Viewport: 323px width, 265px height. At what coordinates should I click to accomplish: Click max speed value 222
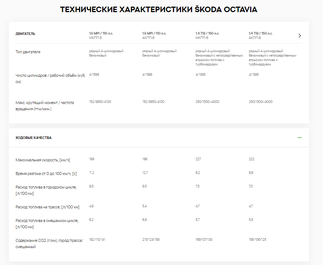[x=252, y=159]
